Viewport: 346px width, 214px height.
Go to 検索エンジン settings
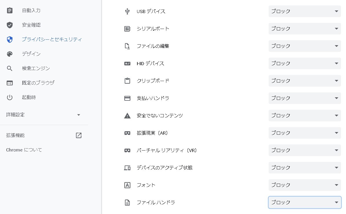point(36,68)
